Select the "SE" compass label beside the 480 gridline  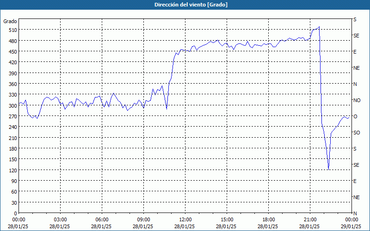(356, 36)
